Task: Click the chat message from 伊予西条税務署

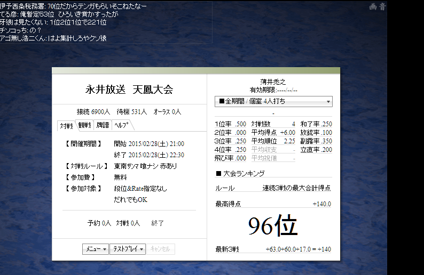Action: (x=73, y=6)
